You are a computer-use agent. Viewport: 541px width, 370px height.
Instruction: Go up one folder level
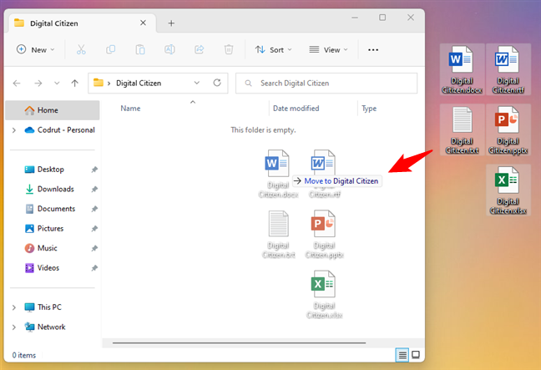coord(74,84)
